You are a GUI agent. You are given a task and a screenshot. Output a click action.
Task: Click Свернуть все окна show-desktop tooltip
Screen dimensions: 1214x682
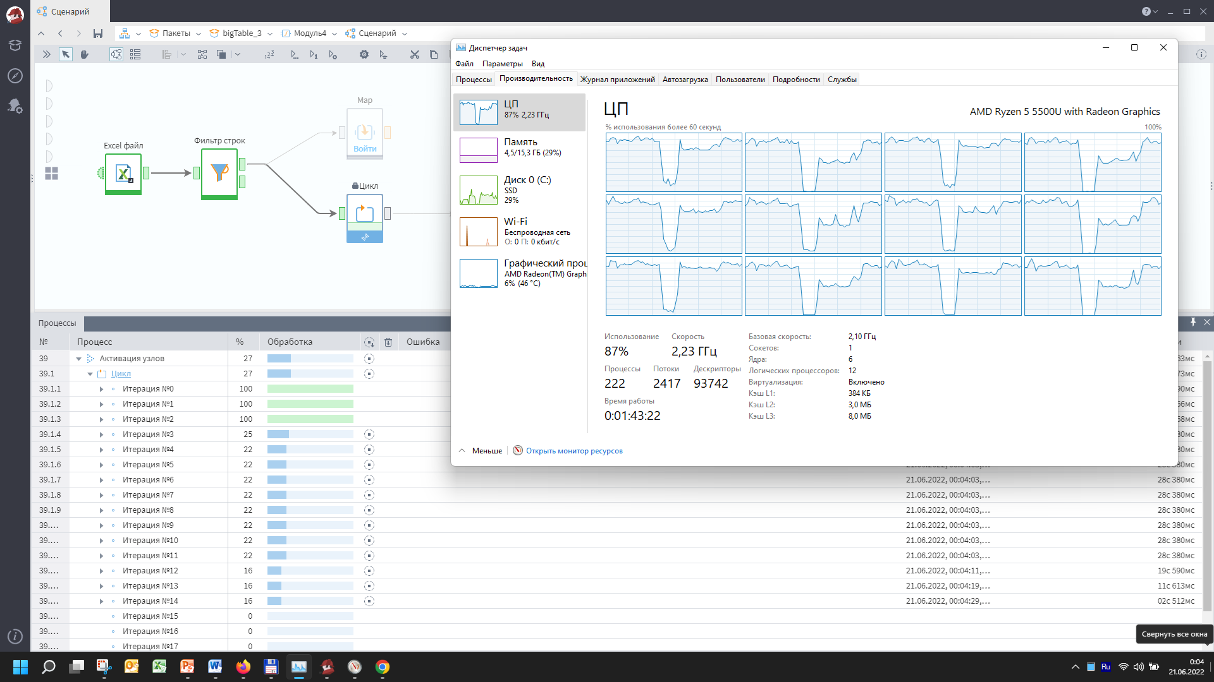pos(1174,634)
